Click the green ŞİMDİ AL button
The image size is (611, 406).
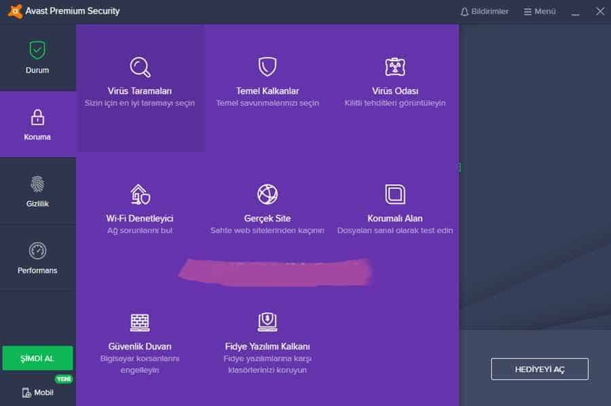(37, 358)
